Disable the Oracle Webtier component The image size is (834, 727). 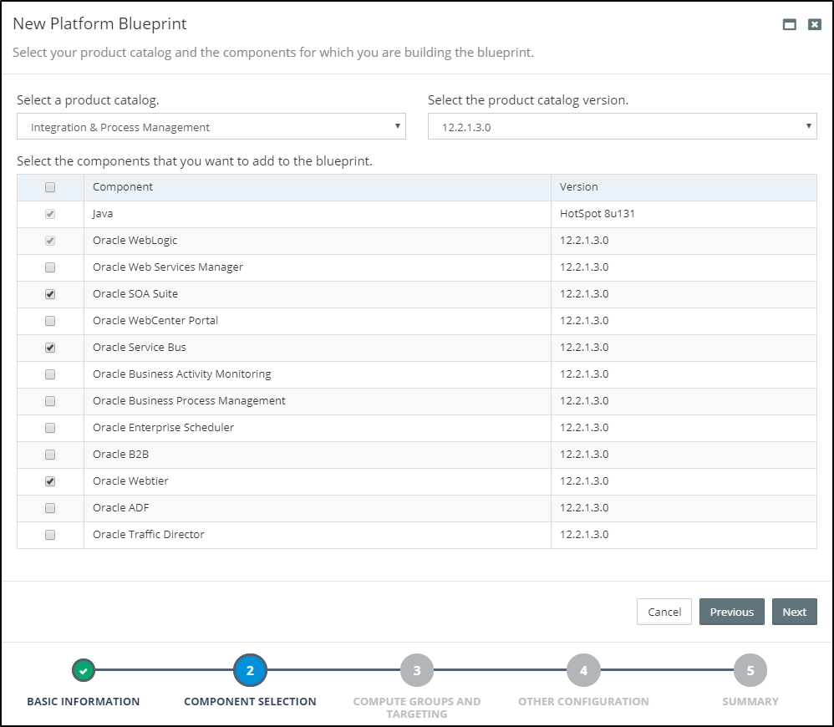pyautogui.click(x=49, y=480)
